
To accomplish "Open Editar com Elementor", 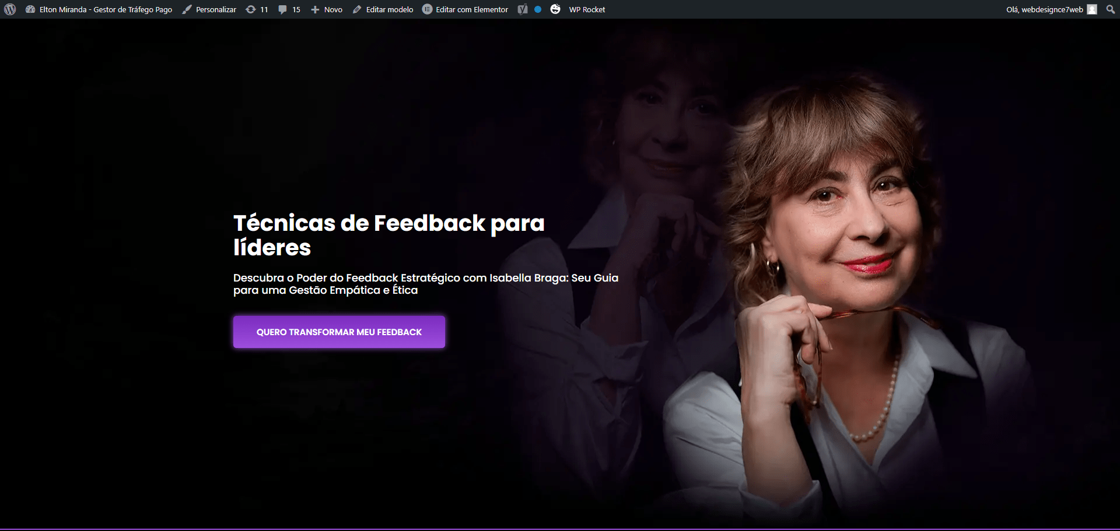I will point(472,9).
